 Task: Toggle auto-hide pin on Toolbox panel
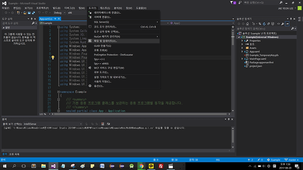click(x=32, y=19)
